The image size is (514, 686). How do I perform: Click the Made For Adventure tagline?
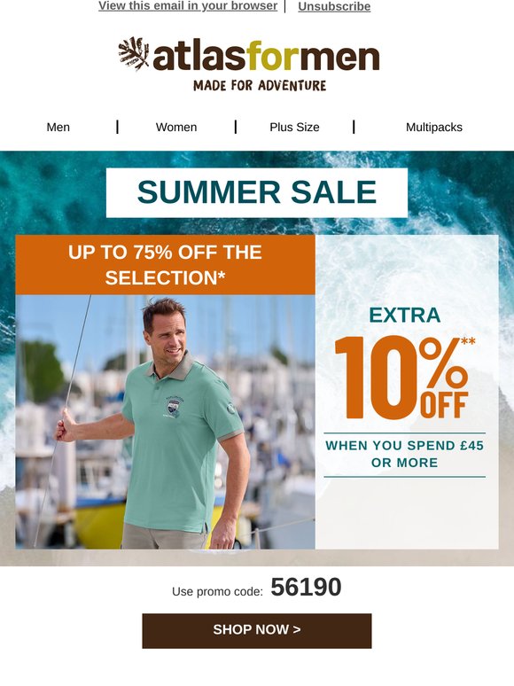point(260,85)
